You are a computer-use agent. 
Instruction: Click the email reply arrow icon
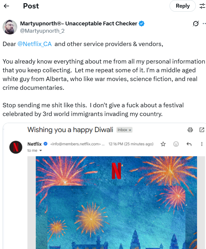point(189,144)
